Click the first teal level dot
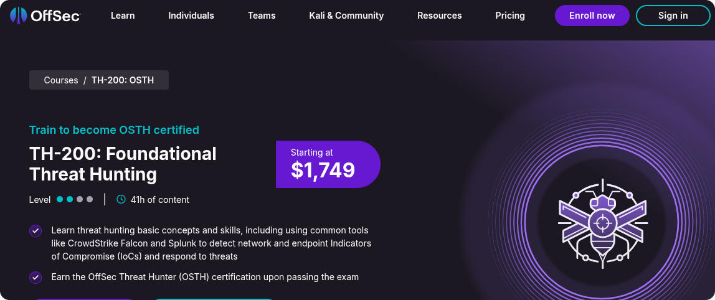The image size is (715, 300). click(60, 200)
